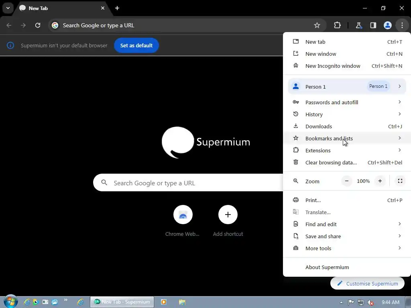Set Supermium as default browser
Image resolution: width=411 pixels, height=308 pixels.
click(x=136, y=45)
